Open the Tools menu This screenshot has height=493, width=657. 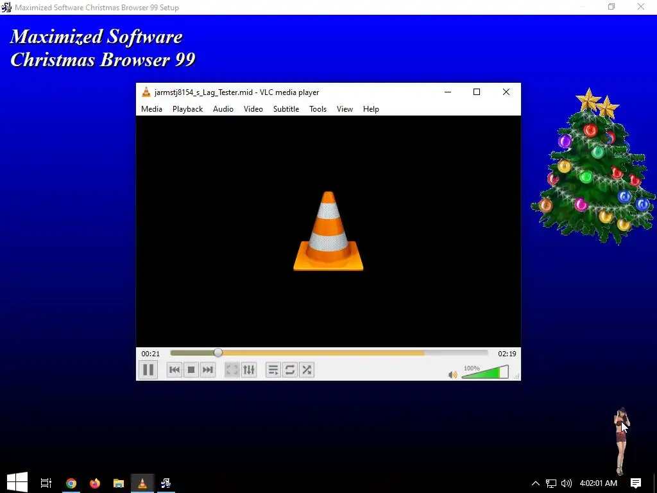point(318,109)
